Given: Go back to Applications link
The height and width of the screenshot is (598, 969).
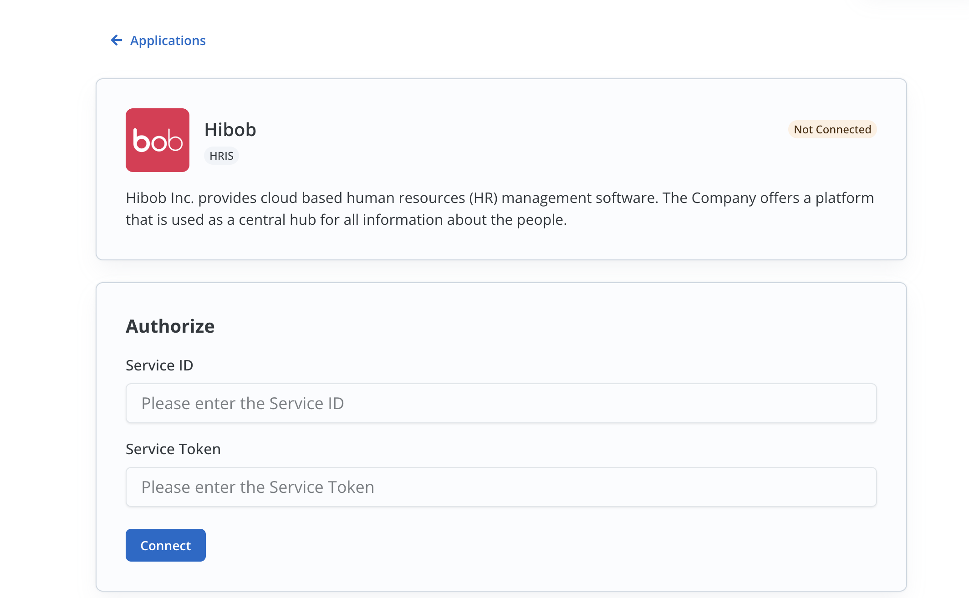Looking at the screenshot, I should (x=168, y=41).
